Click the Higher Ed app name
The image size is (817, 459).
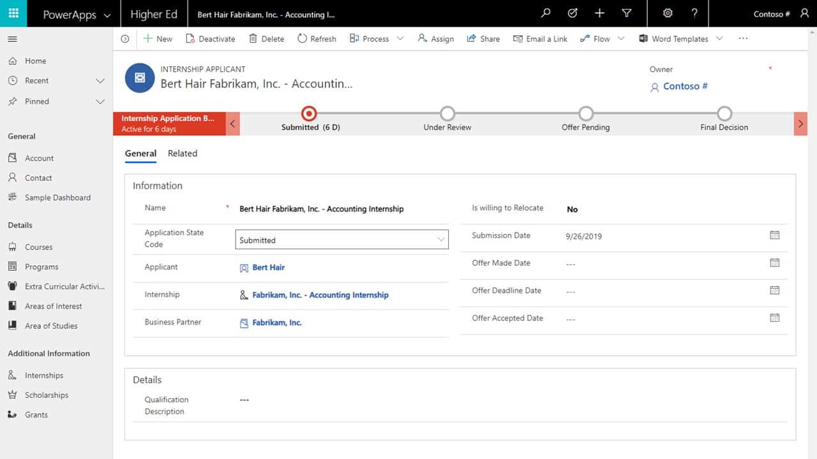[x=154, y=14]
